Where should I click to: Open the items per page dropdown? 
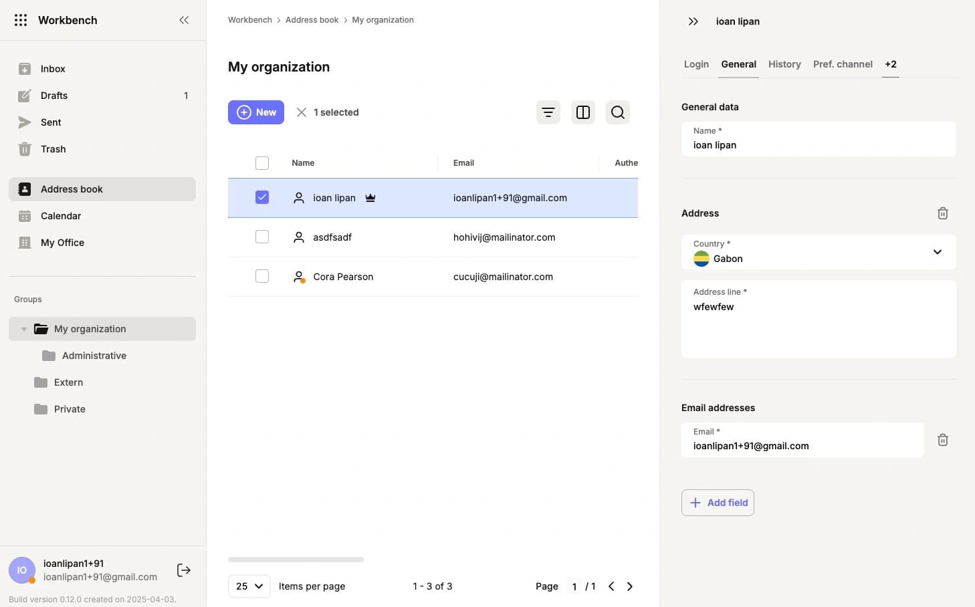tap(248, 586)
